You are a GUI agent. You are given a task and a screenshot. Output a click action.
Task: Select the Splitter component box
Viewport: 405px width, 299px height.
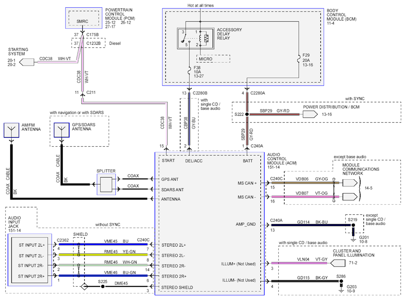click(x=106, y=184)
